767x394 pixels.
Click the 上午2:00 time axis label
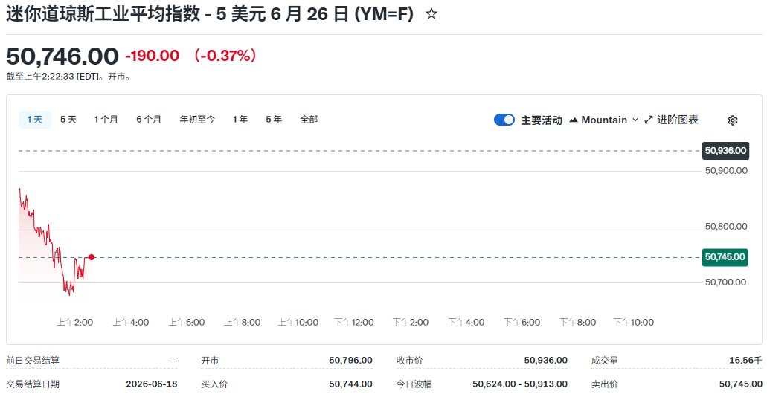[75, 322]
